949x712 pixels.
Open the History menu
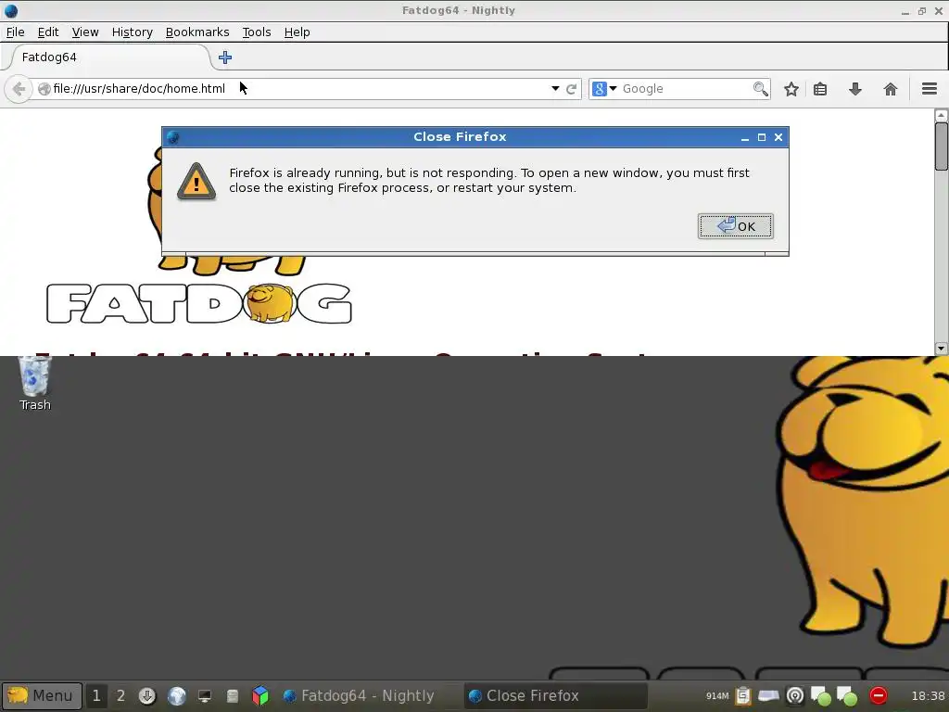pyautogui.click(x=132, y=32)
